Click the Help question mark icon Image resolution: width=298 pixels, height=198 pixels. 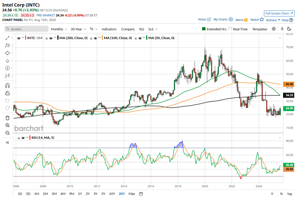pos(291,20)
